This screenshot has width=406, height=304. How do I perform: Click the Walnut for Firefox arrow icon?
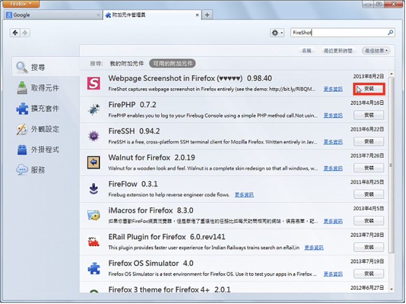pyautogui.click(x=93, y=162)
